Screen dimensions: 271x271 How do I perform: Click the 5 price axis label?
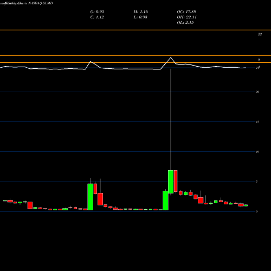tap(256, 182)
